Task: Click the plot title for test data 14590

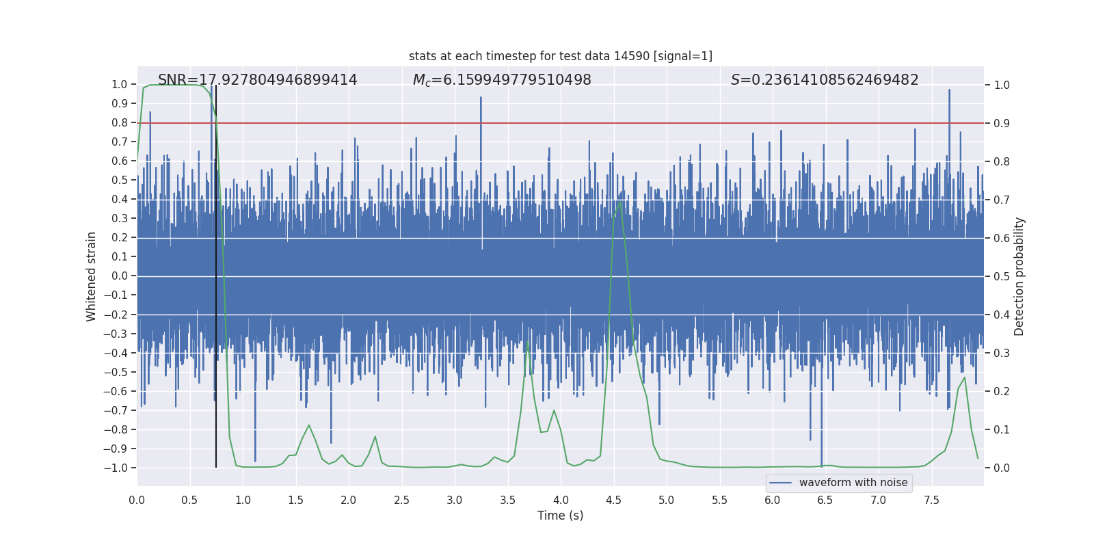Action: (560, 56)
